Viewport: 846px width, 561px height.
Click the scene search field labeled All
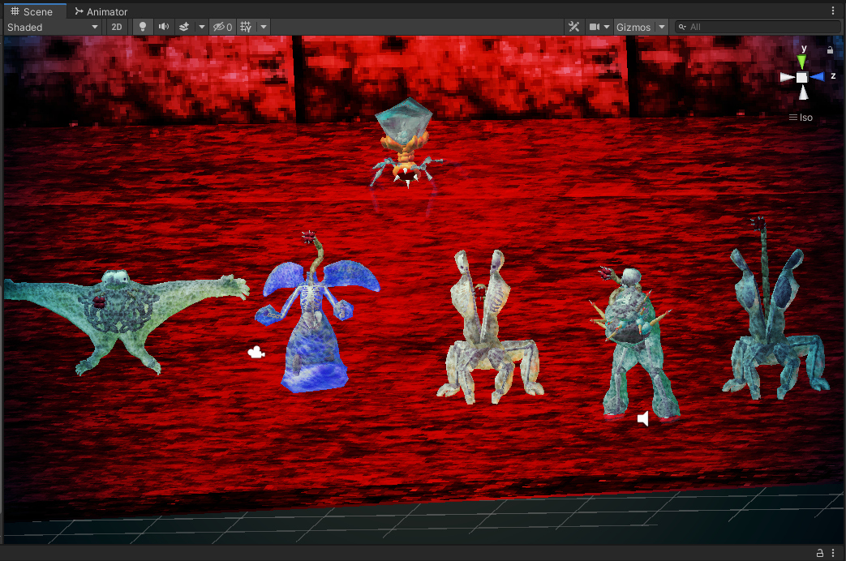tap(758, 27)
